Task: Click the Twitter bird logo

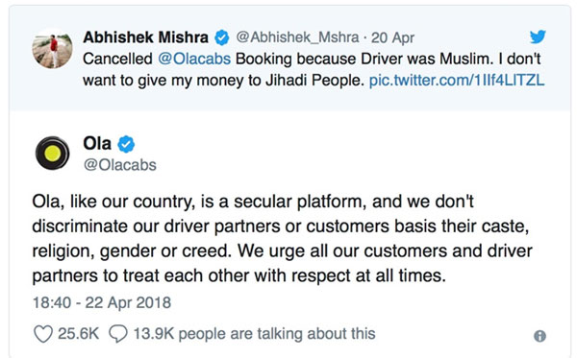Action: pos(538,36)
